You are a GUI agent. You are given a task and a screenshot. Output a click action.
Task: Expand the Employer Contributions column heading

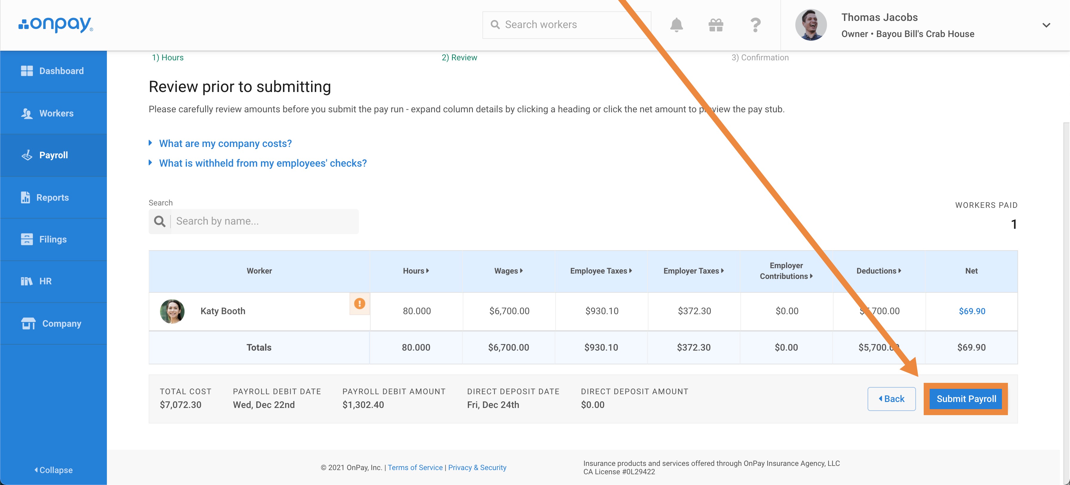(x=786, y=271)
